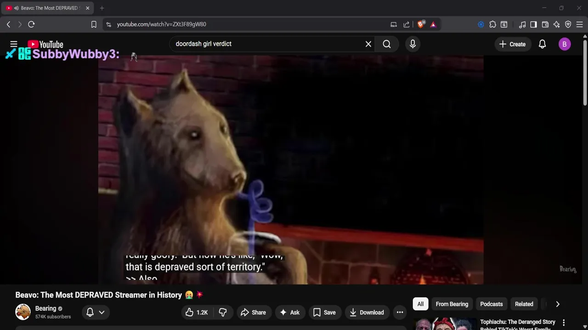View site information icon beside the URL

(x=108, y=24)
